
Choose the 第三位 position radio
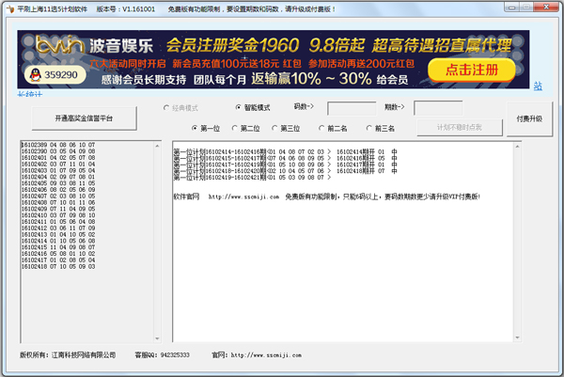point(286,128)
